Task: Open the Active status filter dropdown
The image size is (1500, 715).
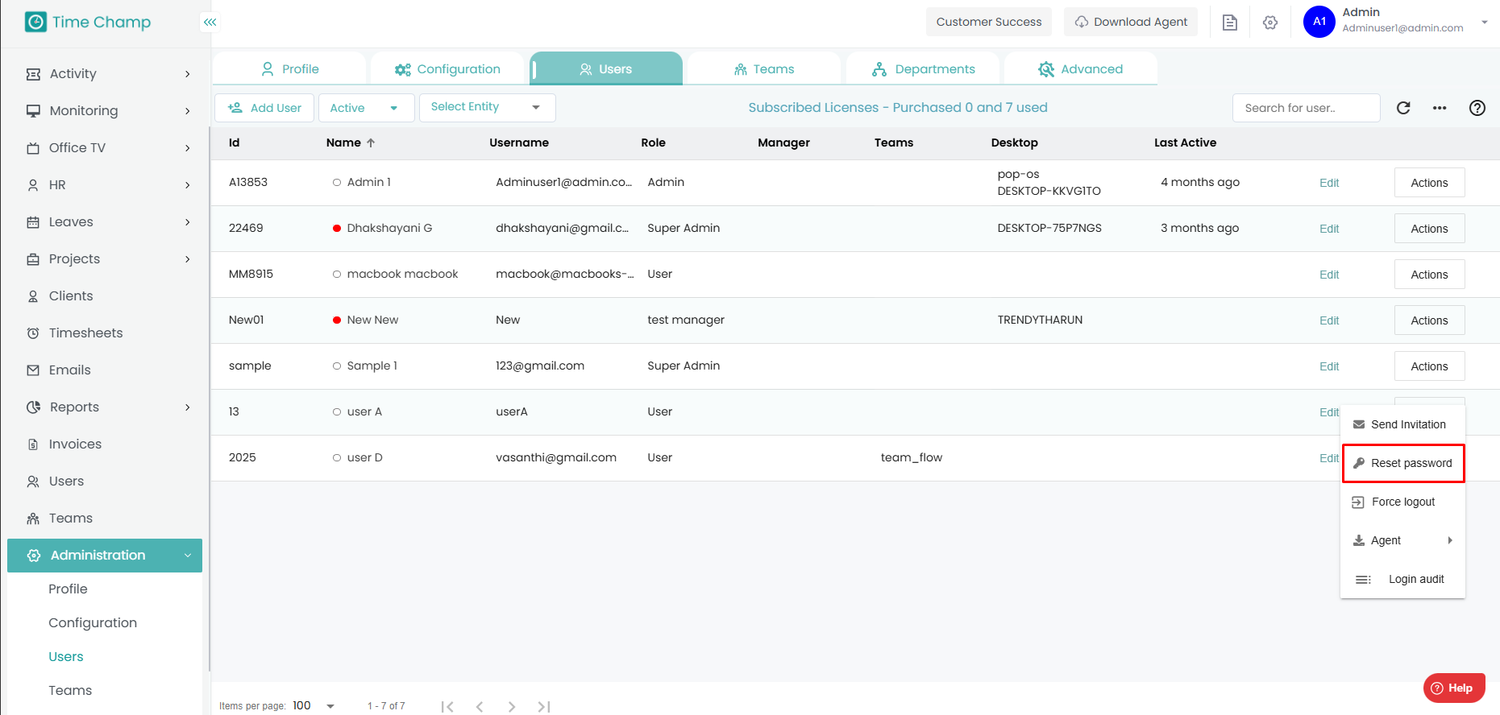Action: [x=366, y=108]
